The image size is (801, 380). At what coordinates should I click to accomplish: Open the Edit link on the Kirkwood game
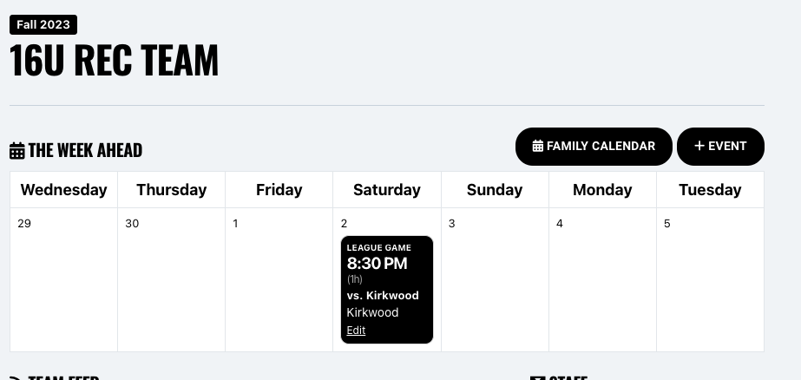(x=356, y=331)
